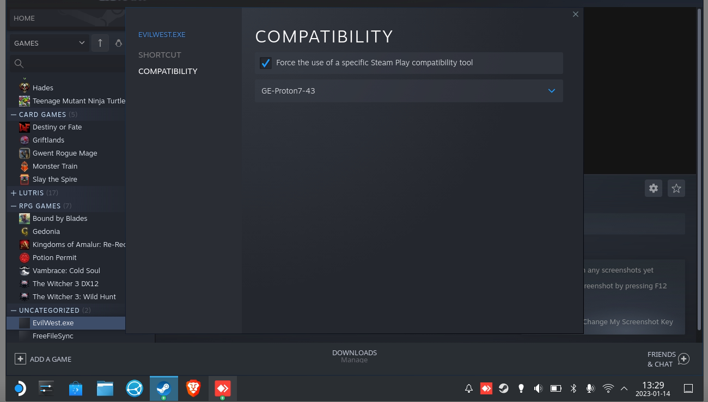This screenshot has height=402, width=708.
Task: Click the Monster Train game icon
Action: [x=25, y=166]
